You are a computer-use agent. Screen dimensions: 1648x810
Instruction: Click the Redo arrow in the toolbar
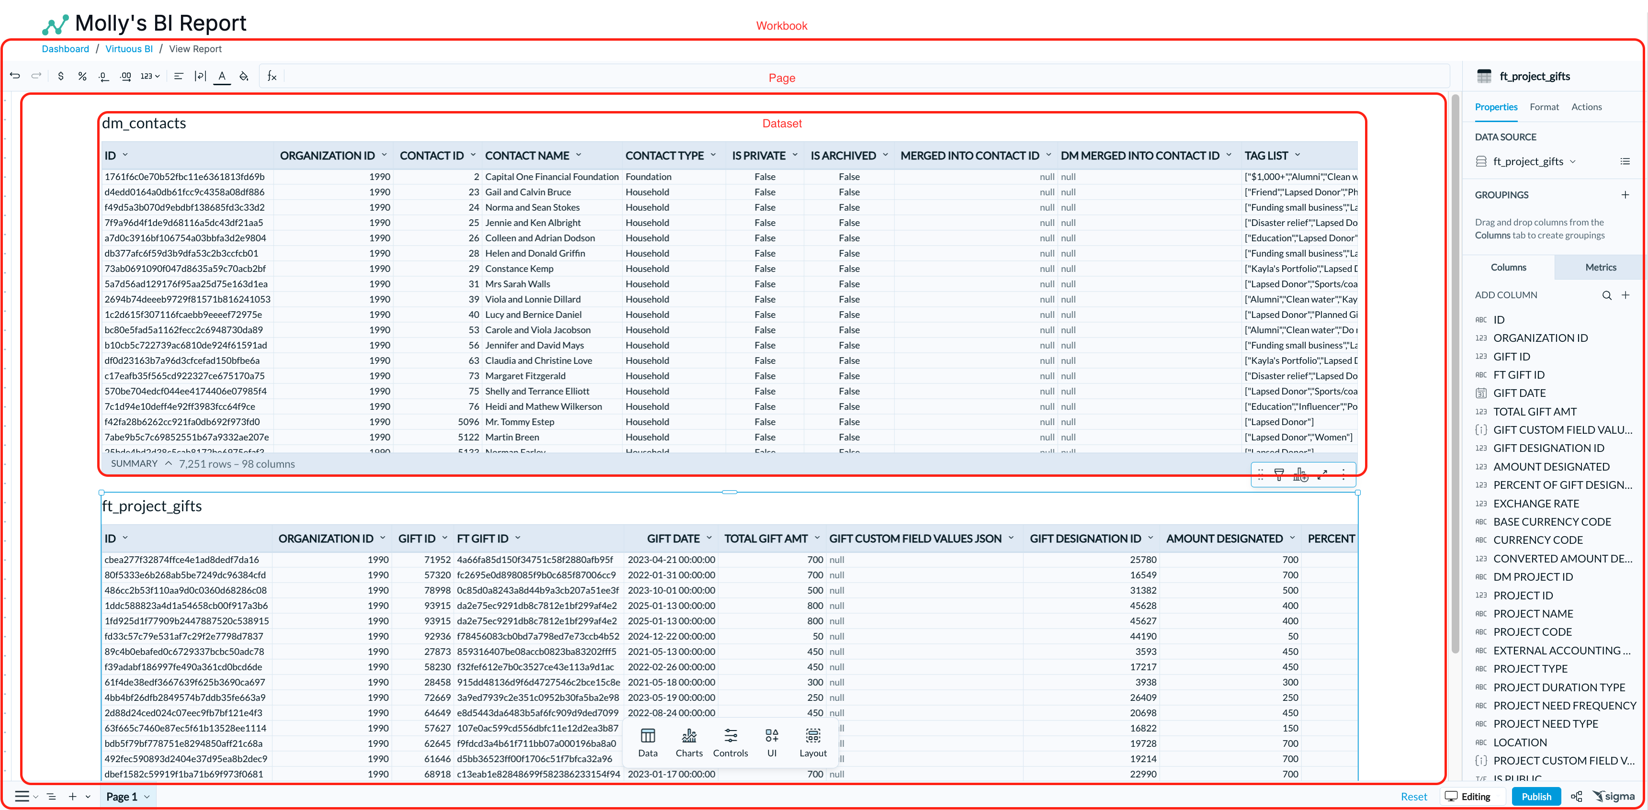pyautogui.click(x=36, y=76)
